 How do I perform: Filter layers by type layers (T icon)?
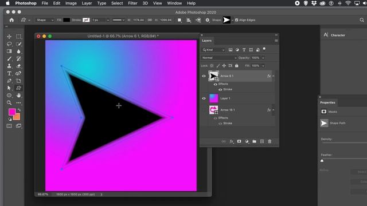(244, 50)
